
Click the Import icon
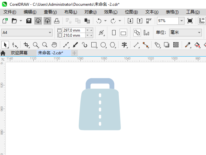tap(130, 21)
